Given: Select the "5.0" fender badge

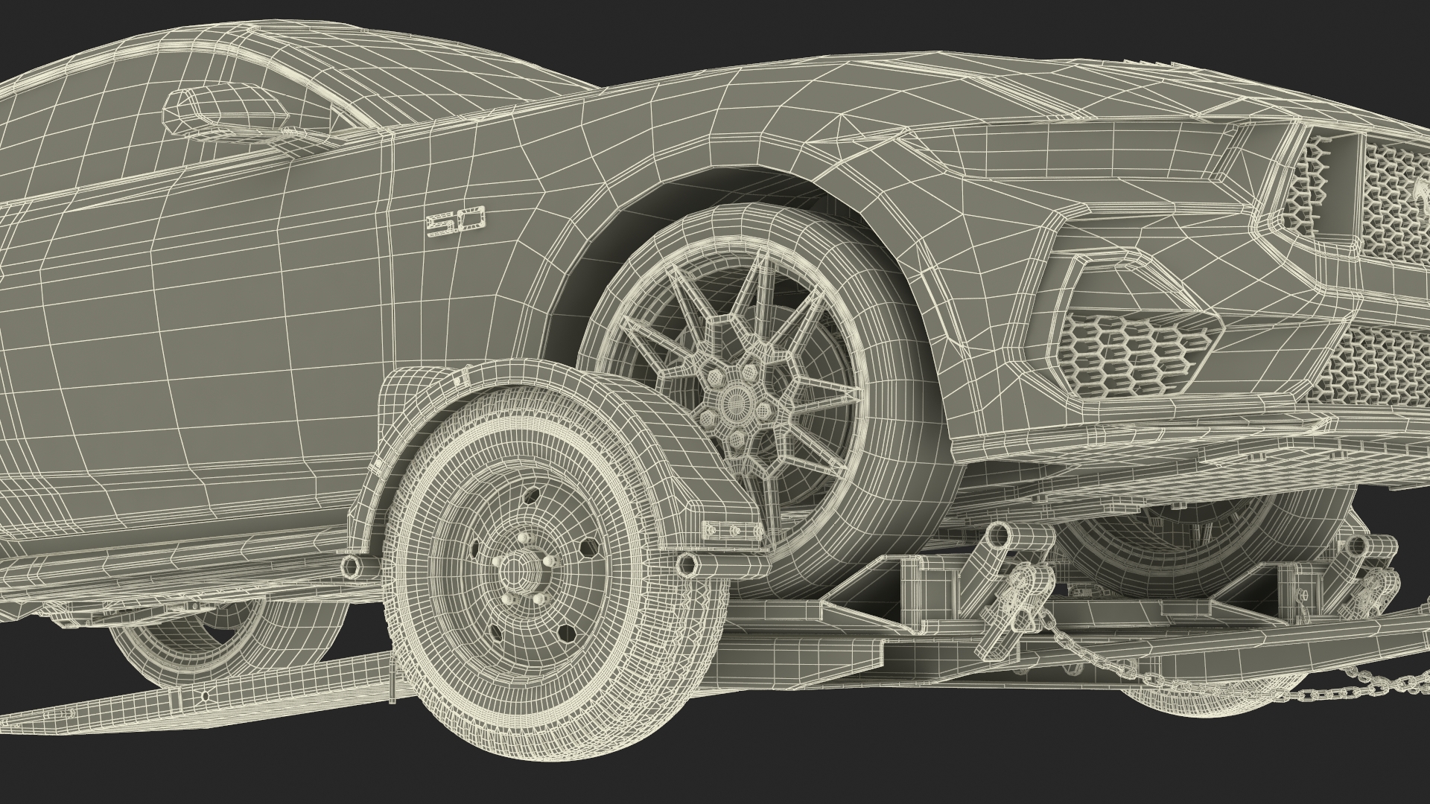Looking at the screenshot, I should coord(455,221).
